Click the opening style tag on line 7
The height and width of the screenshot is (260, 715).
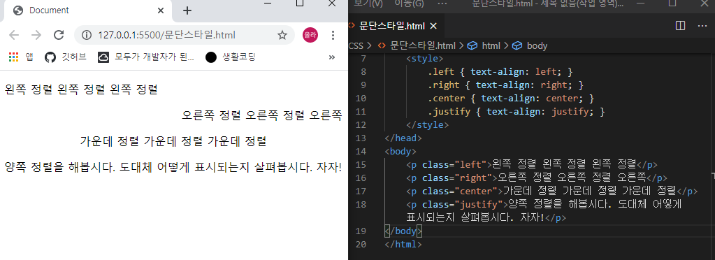(x=424, y=59)
